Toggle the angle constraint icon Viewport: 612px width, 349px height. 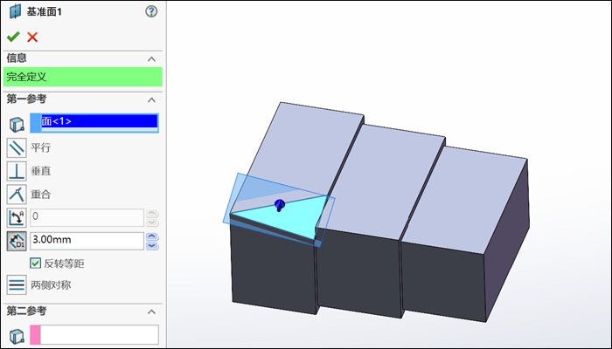(17, 218)
